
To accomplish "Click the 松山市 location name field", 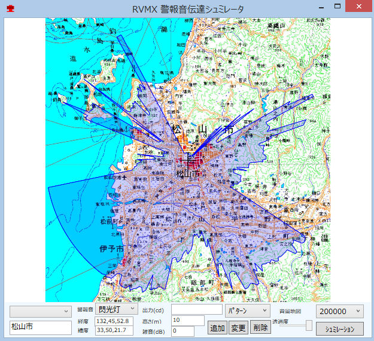I will [x=40, y=327].
